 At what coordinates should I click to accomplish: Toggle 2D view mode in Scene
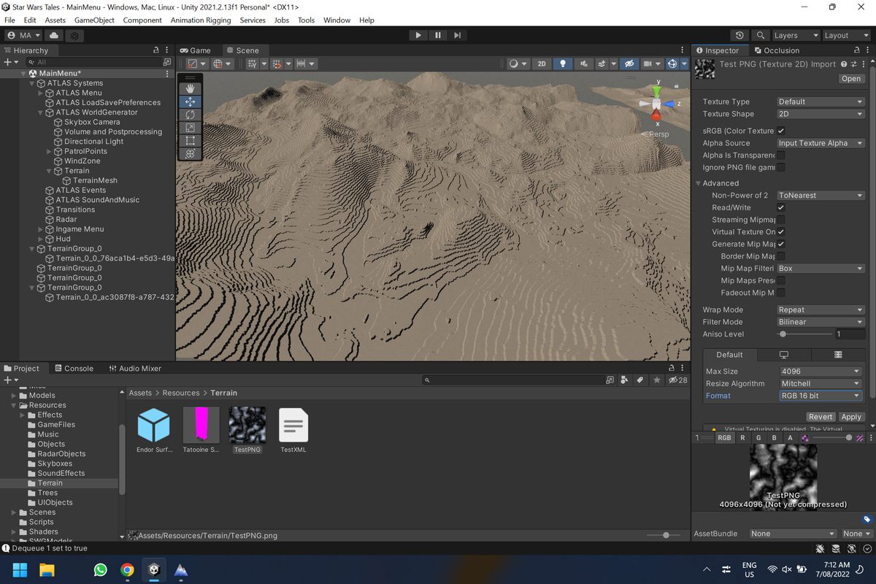pos(542,64)
